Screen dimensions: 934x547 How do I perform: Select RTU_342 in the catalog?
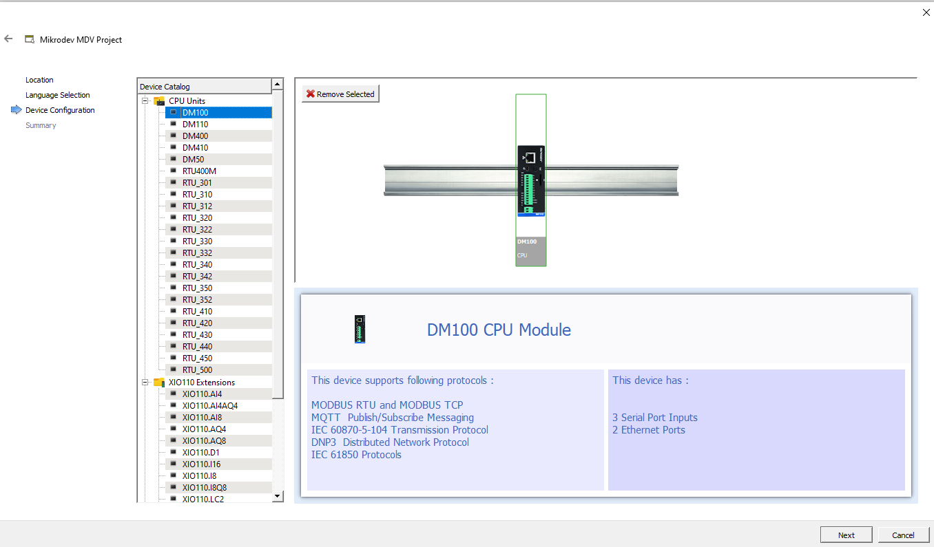(218, 276)
